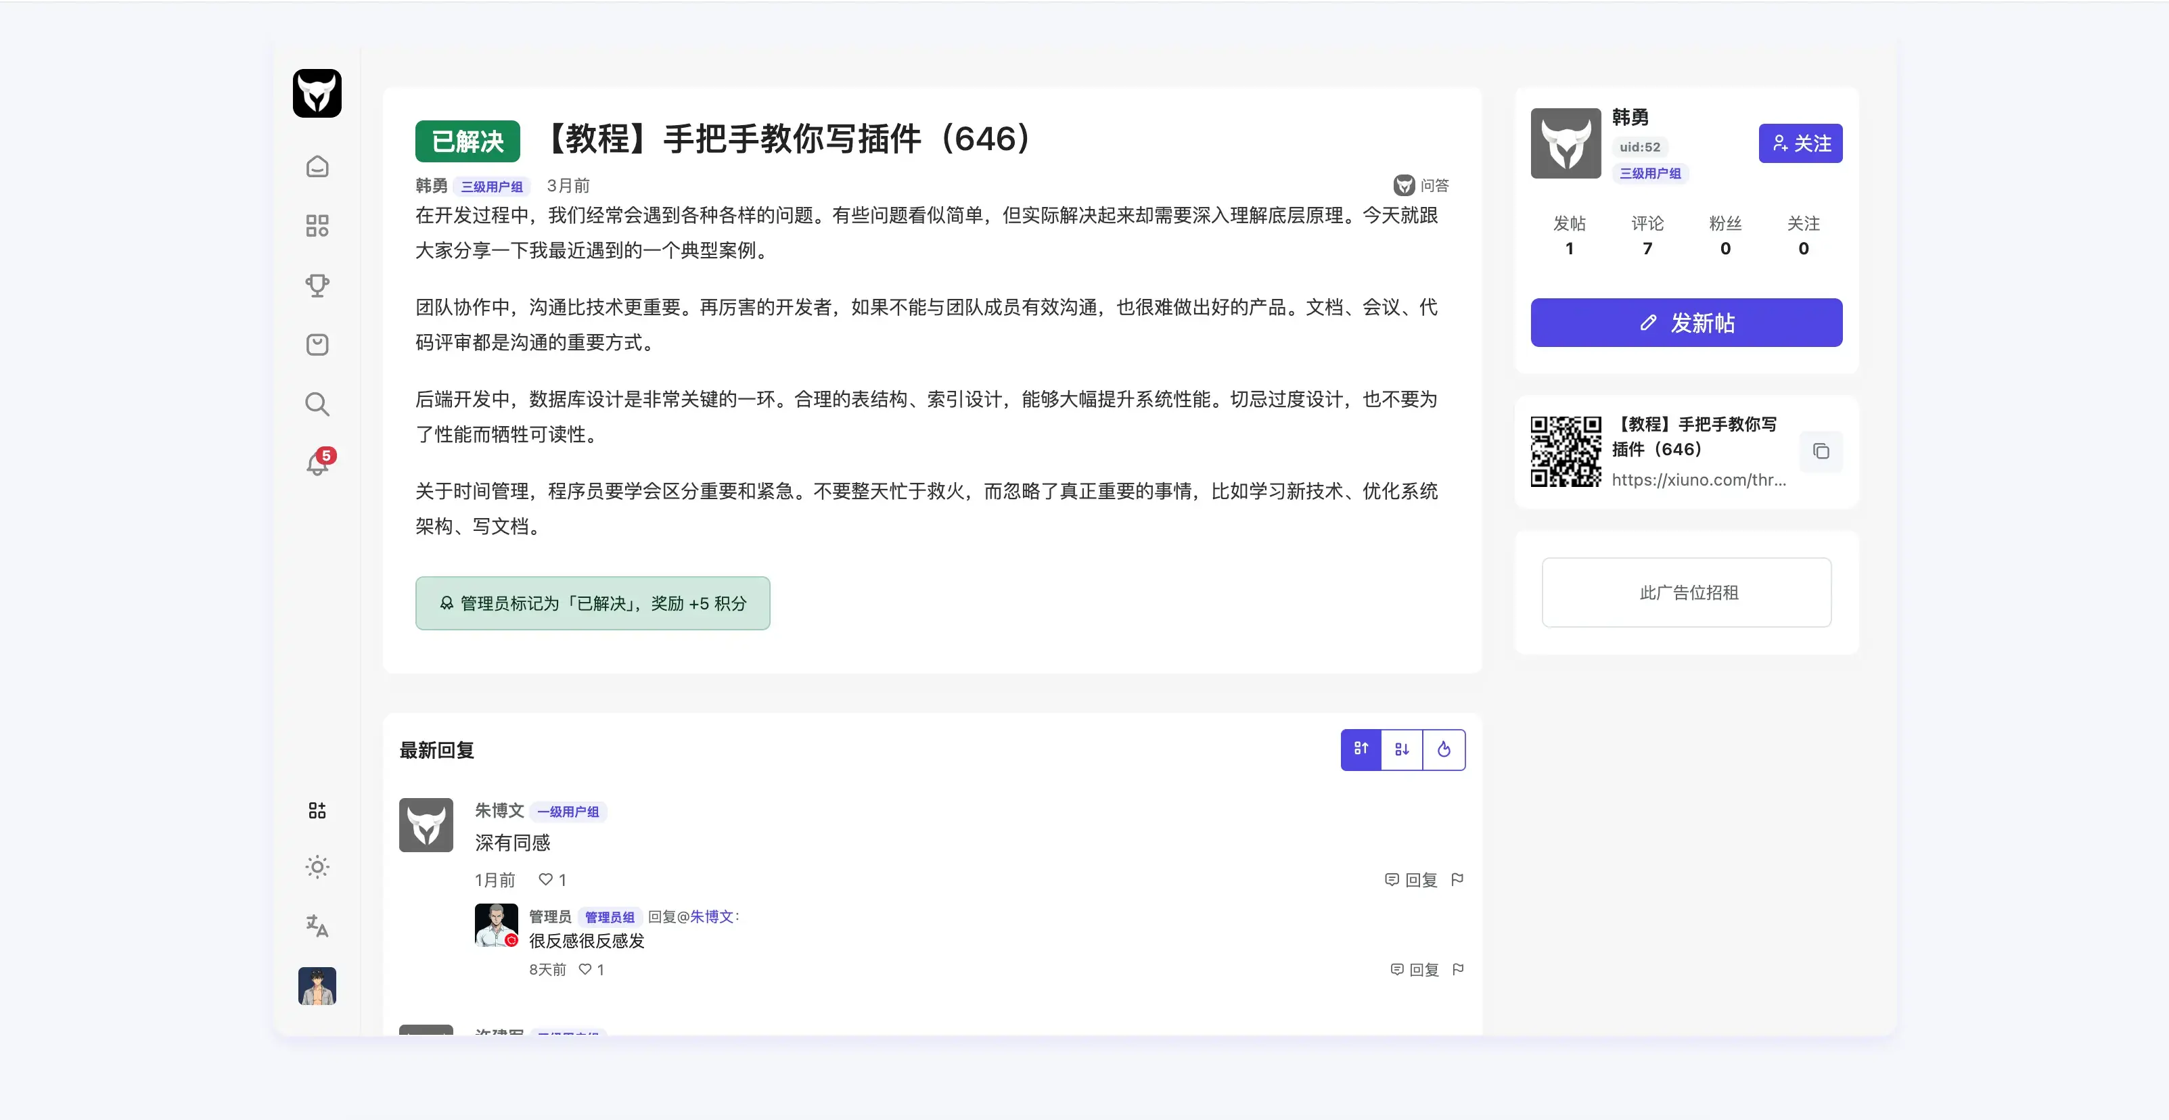Open the language translate icon

click(x=317, y=926)
